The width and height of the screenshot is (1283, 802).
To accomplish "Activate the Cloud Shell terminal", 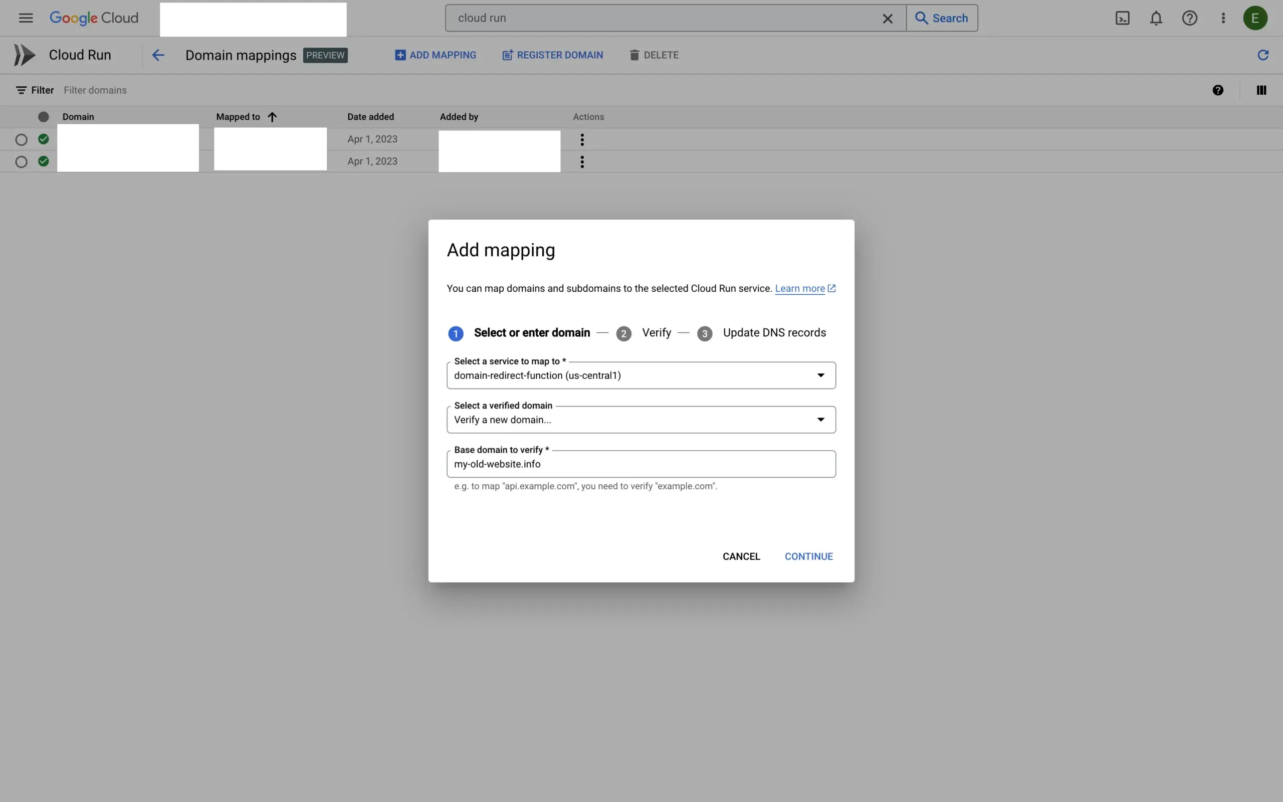I will tap(1122, 18).
